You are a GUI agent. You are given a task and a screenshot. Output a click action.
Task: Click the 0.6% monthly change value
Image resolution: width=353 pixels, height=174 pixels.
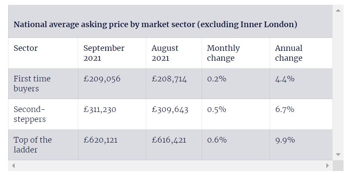(x=217, y=140)
